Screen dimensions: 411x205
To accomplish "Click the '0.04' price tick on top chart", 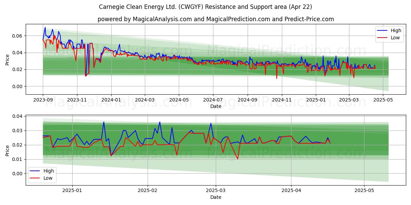I will (x=17, y=53).
